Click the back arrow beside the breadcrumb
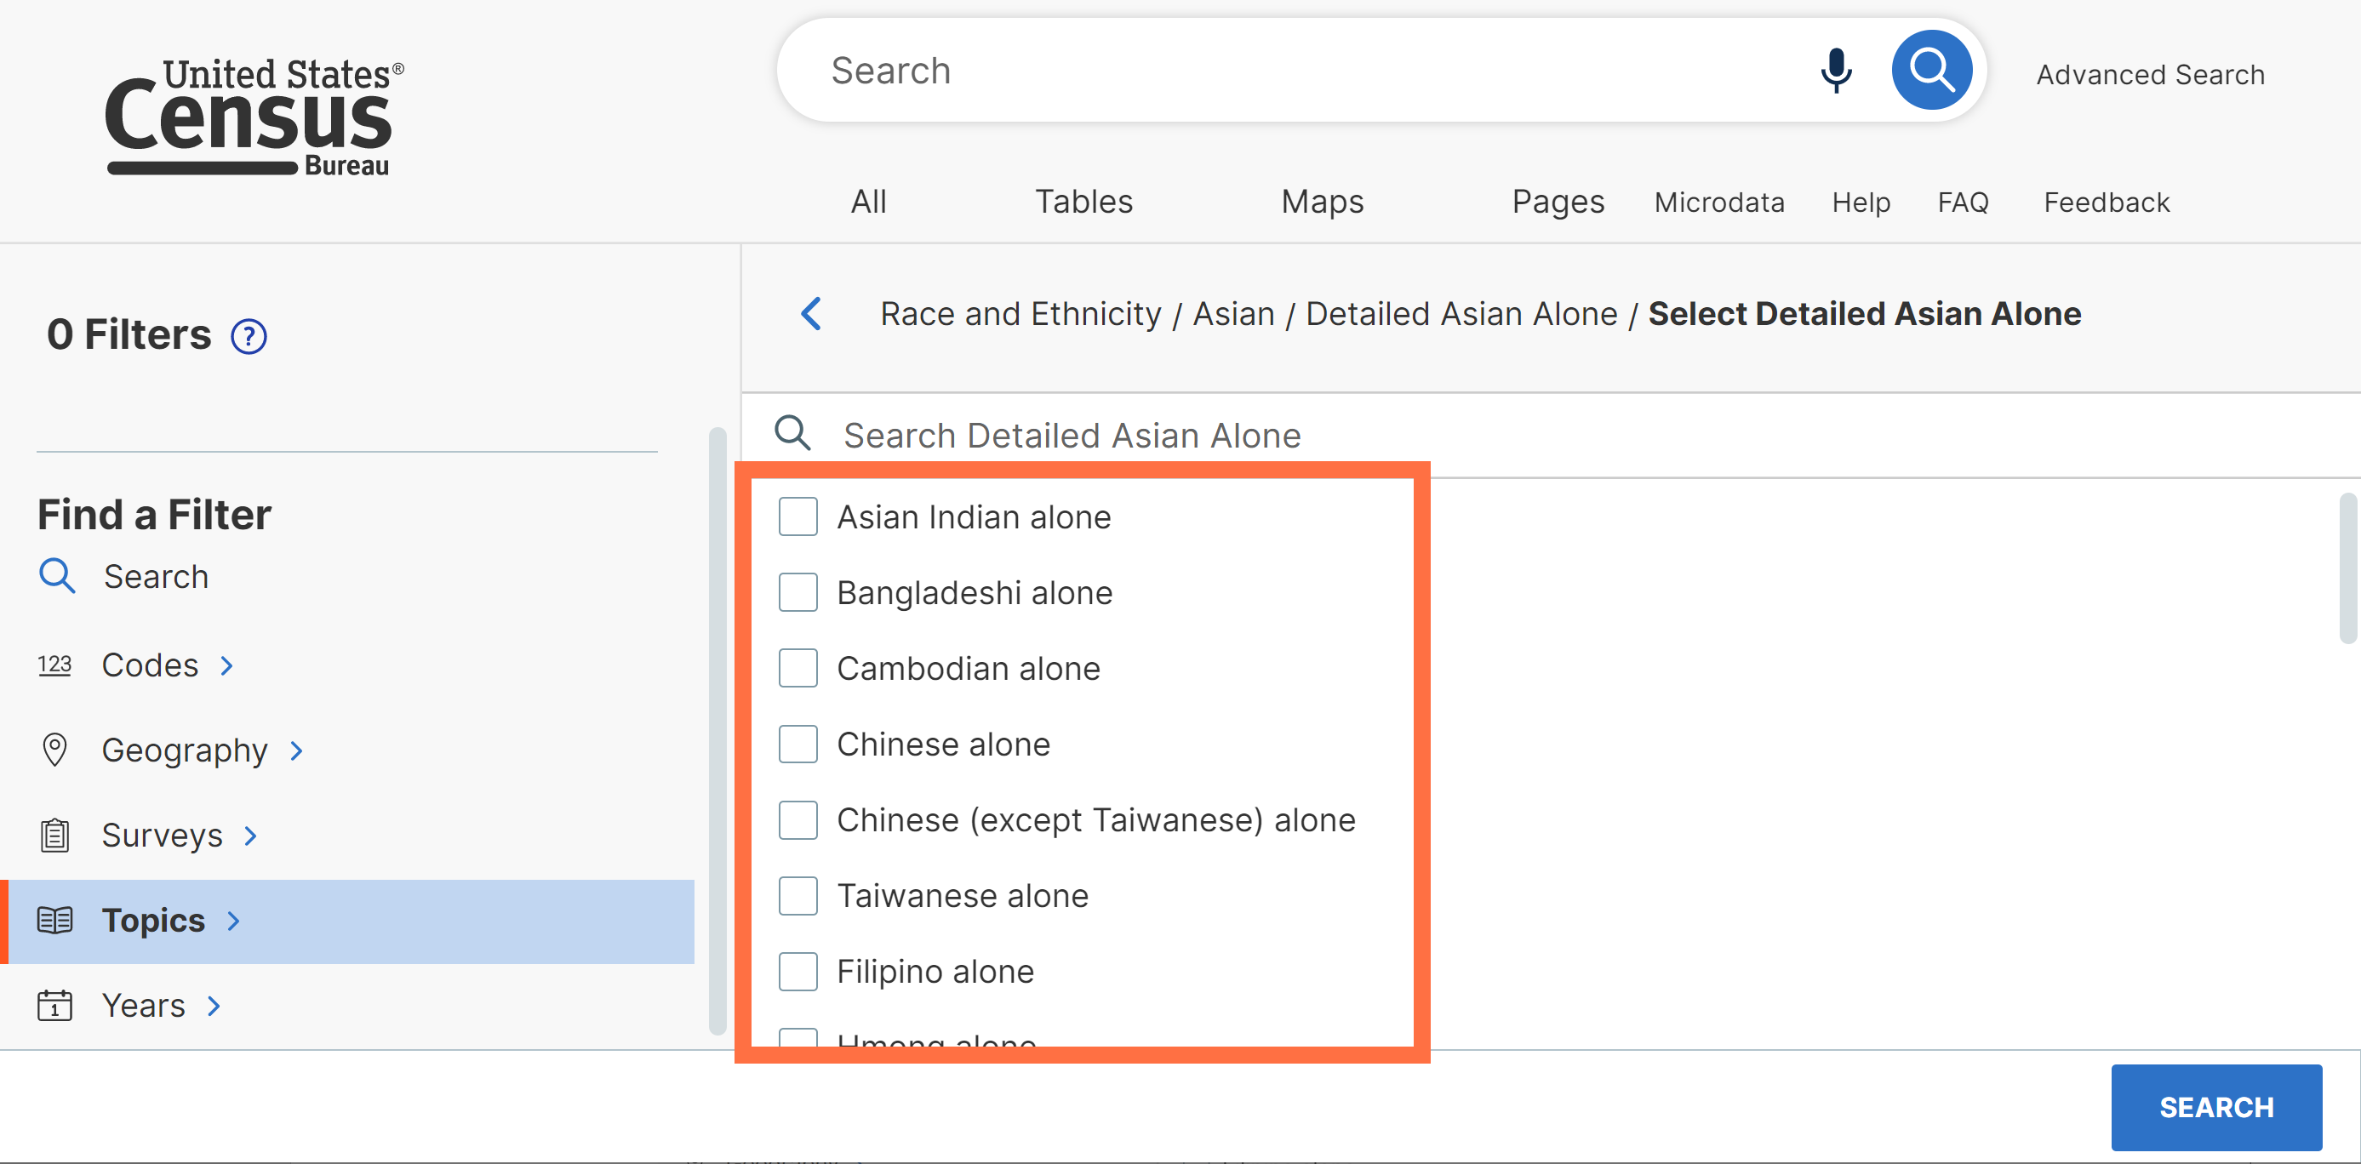The height and width of the screenshot is (1164, 2361). click(811, 313)
